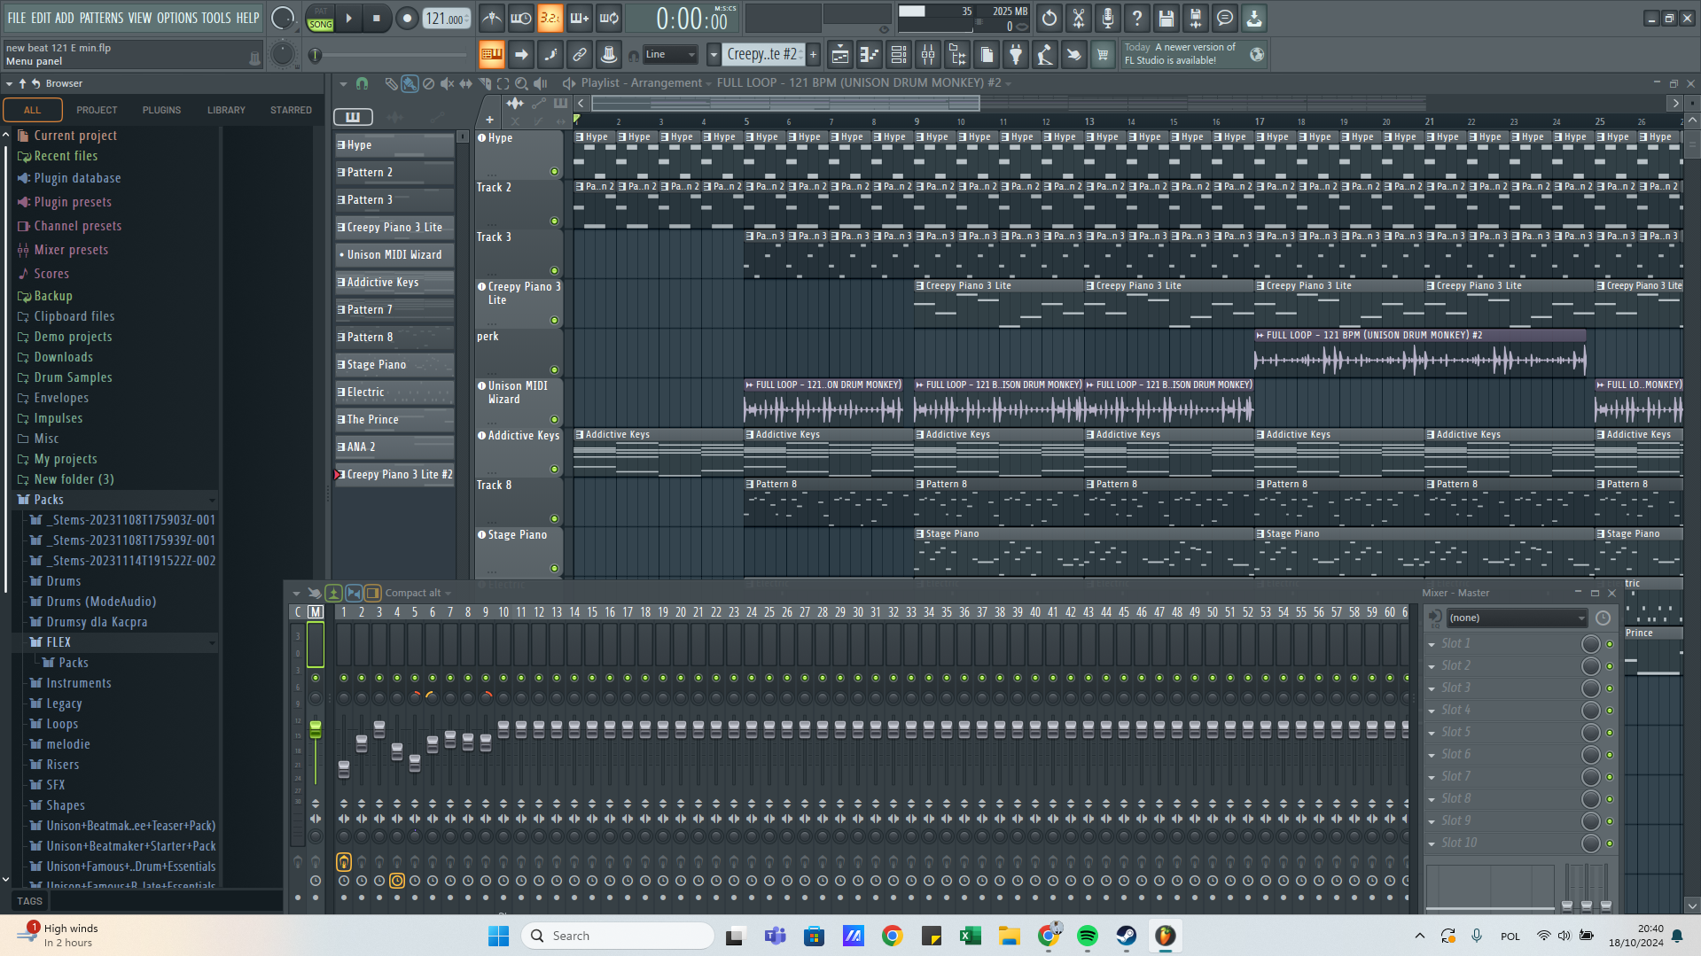This screenshot has width=1701, height=956.
Task: Select the playlist slice tool
Action: coord(484,83)
